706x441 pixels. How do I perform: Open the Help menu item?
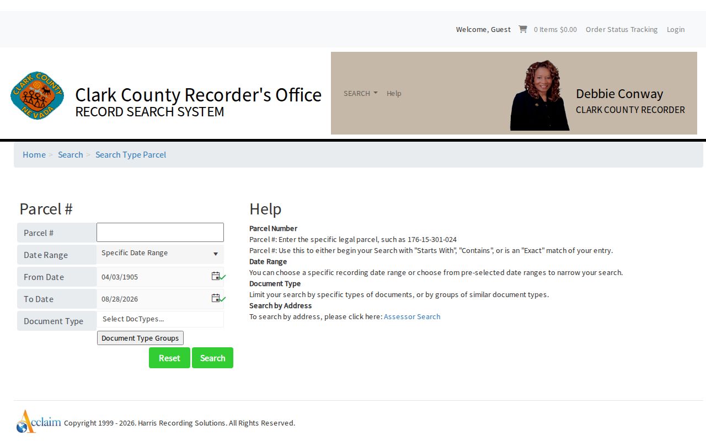394,93
